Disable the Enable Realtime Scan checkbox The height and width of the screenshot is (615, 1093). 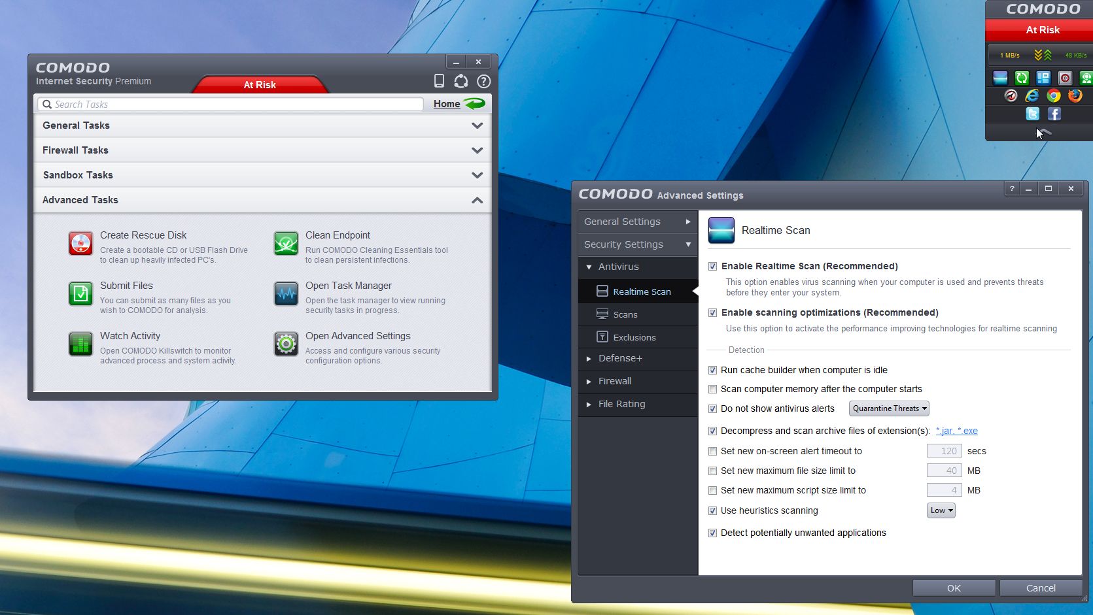pos(712,267)
